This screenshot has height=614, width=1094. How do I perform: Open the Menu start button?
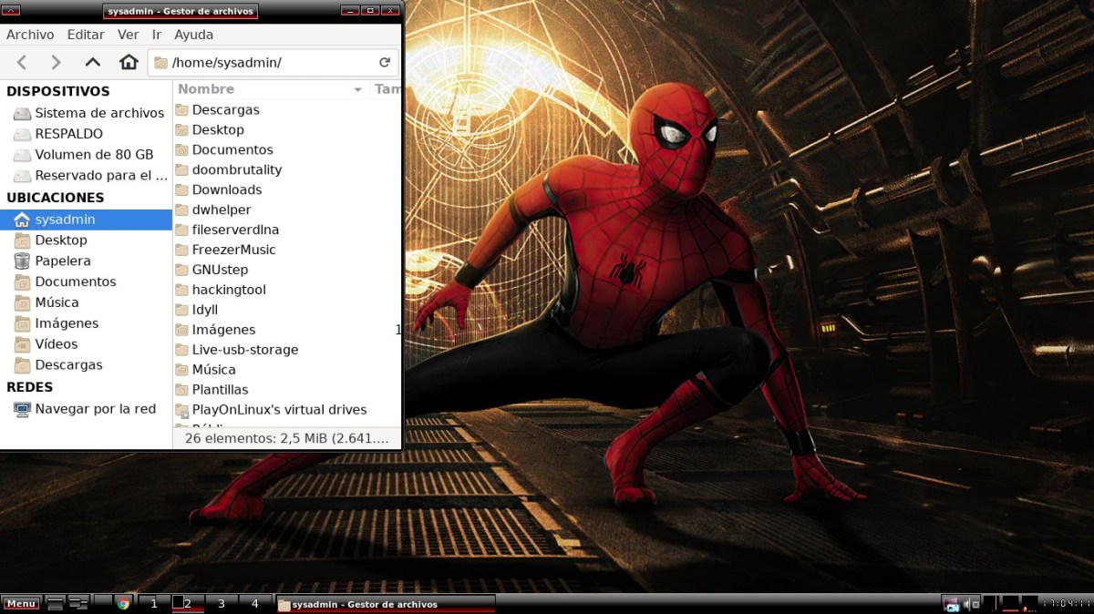[21, 603]
